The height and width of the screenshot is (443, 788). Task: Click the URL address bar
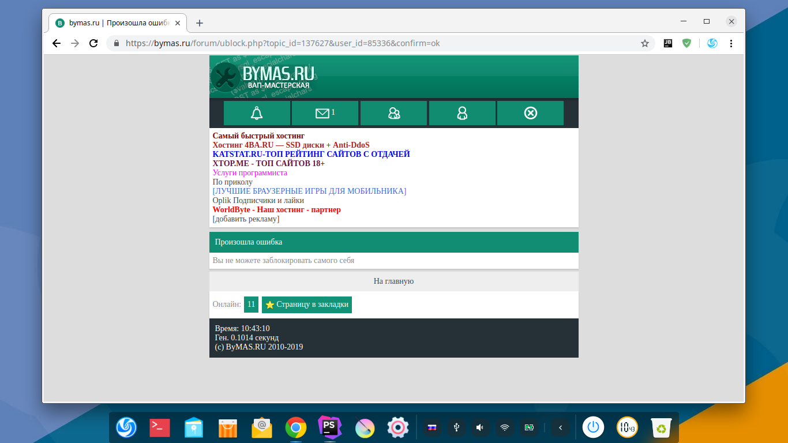click(x=375, y=43)
